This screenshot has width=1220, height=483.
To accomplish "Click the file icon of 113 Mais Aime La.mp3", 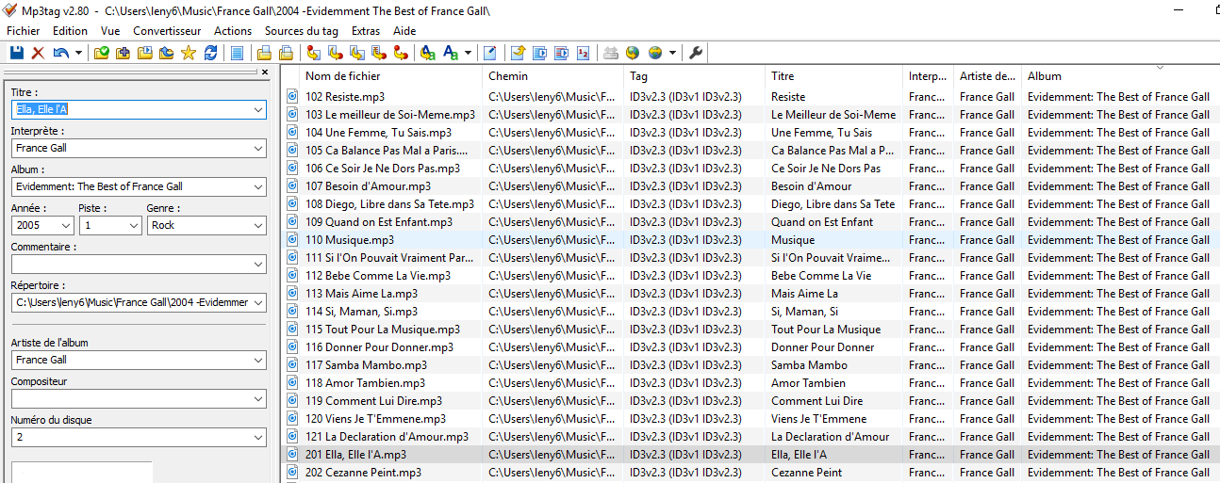I will 292,293.
